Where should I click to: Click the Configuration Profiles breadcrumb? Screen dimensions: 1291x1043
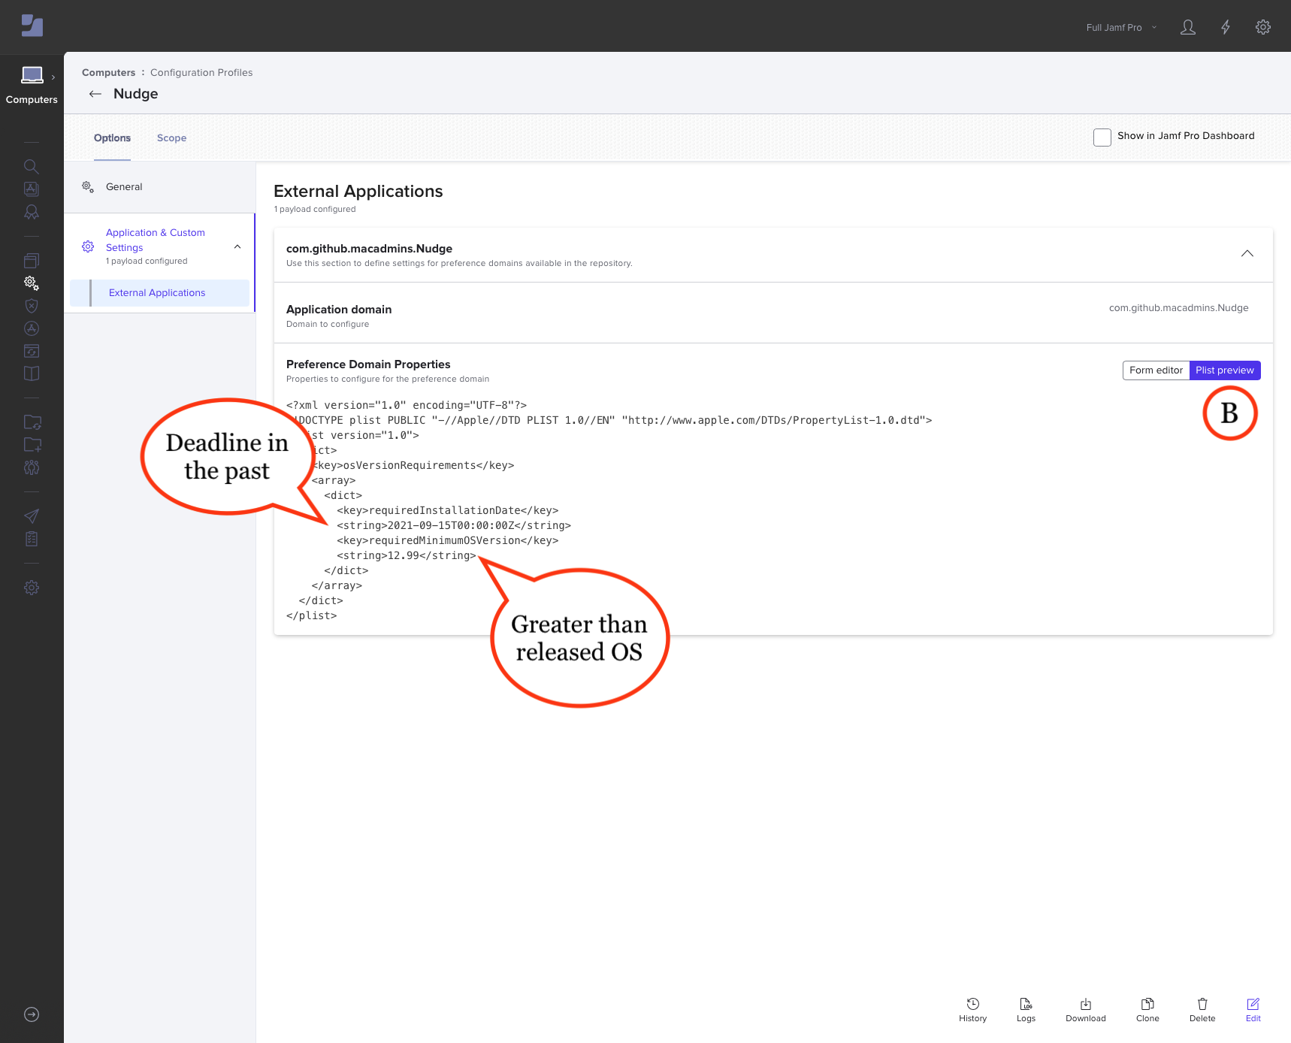pyautogui.click(x=201, y=73)
